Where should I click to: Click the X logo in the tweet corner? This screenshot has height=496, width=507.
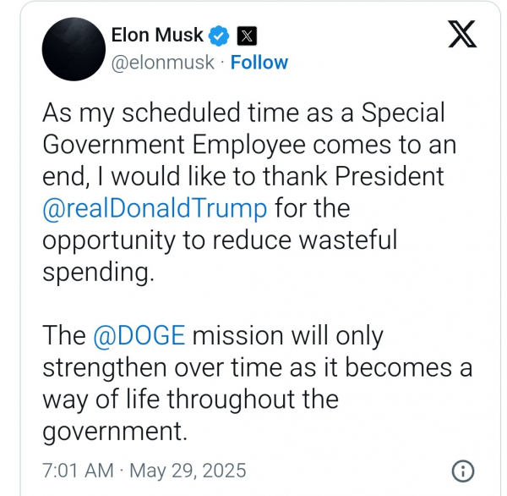tap(462, 34)
